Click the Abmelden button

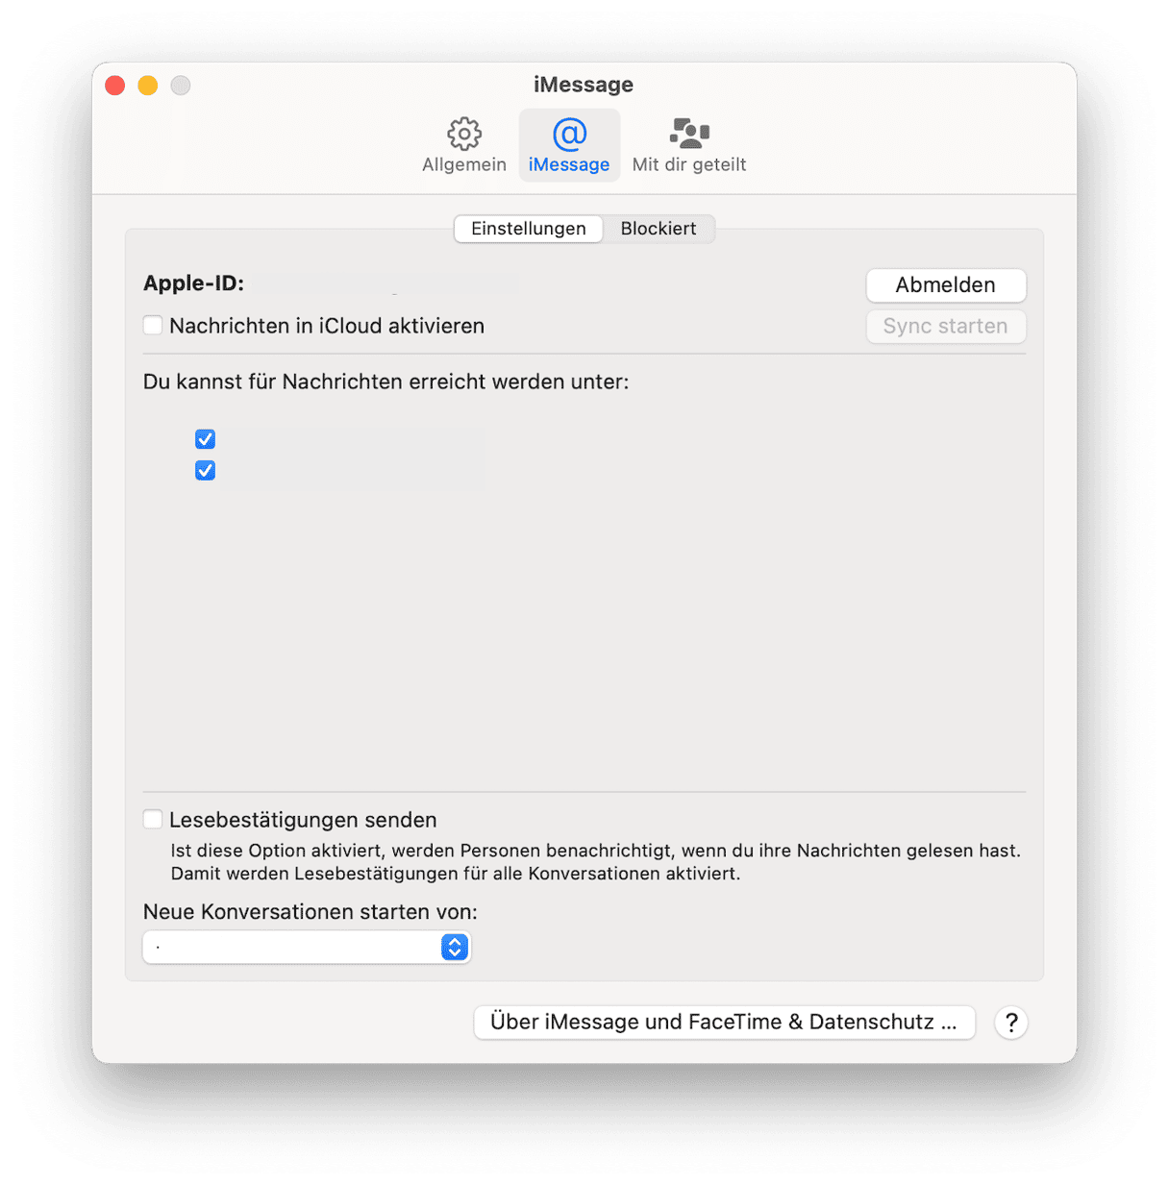[946, 285]
